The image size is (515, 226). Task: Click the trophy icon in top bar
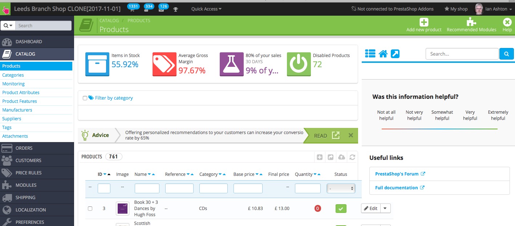pos(176,9)
